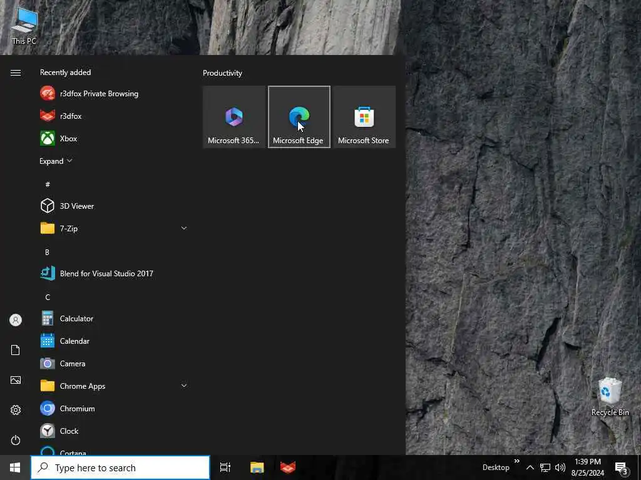Viewport: 641px width, 480px height.
Task: Open the Microsoft 365 tile
Action: (234, 117)
